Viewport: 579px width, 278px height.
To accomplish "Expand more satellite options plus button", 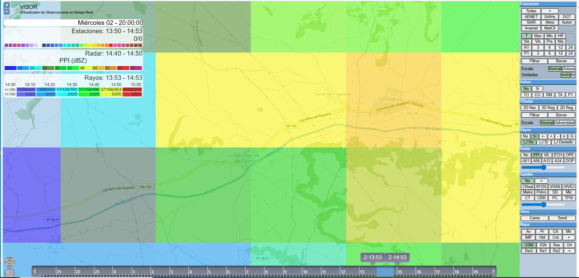I will (x=541, y=181).
